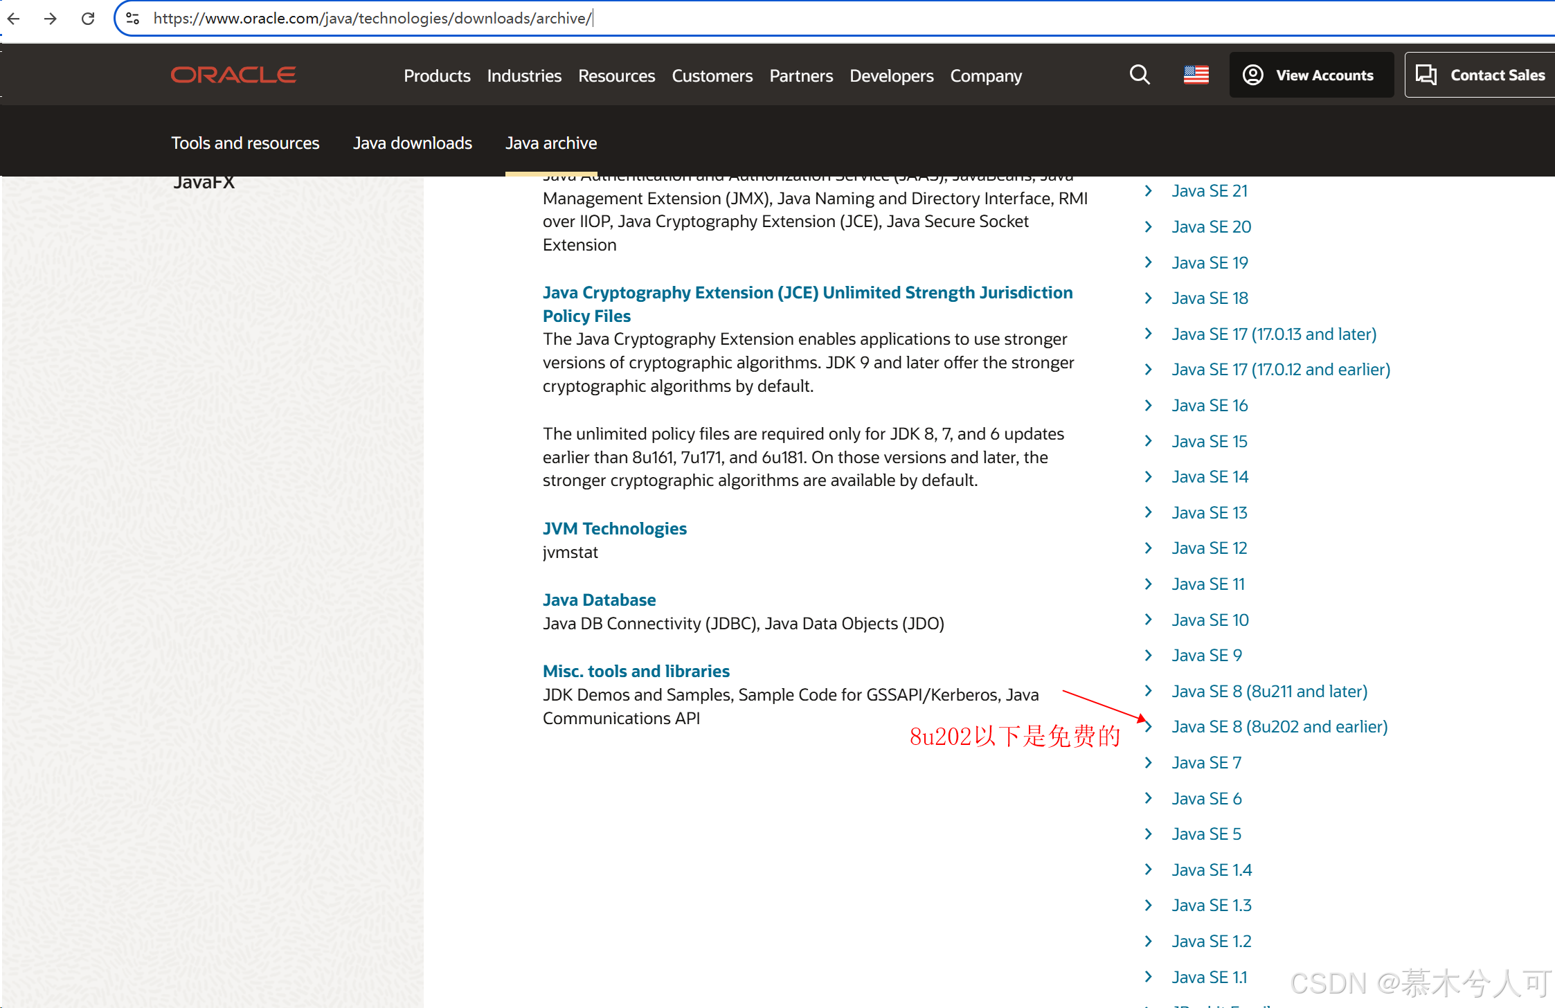Viewport: 1555px width, 1008px height.
Task: Open Java SE 11 archive link
Action: (1208, 584)
